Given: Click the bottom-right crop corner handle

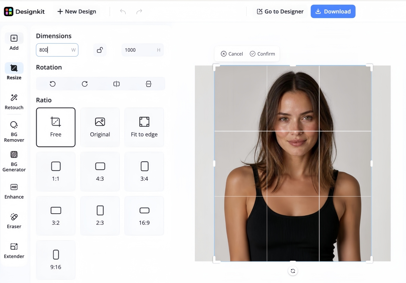Looking at the screenshot, I should coord(370,260).
